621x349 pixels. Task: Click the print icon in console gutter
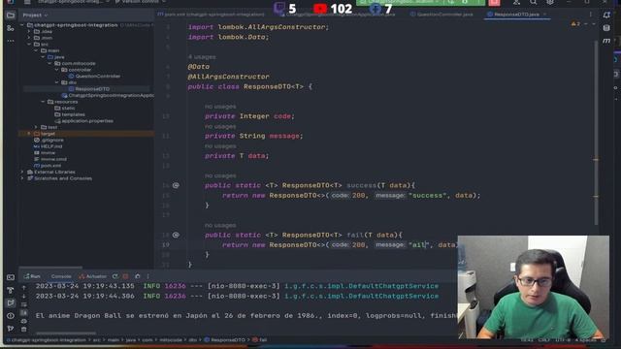point(24,321)
